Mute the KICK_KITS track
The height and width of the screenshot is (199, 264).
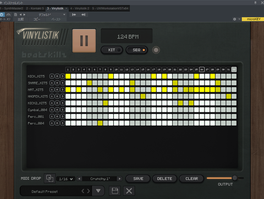click(57, 76)
